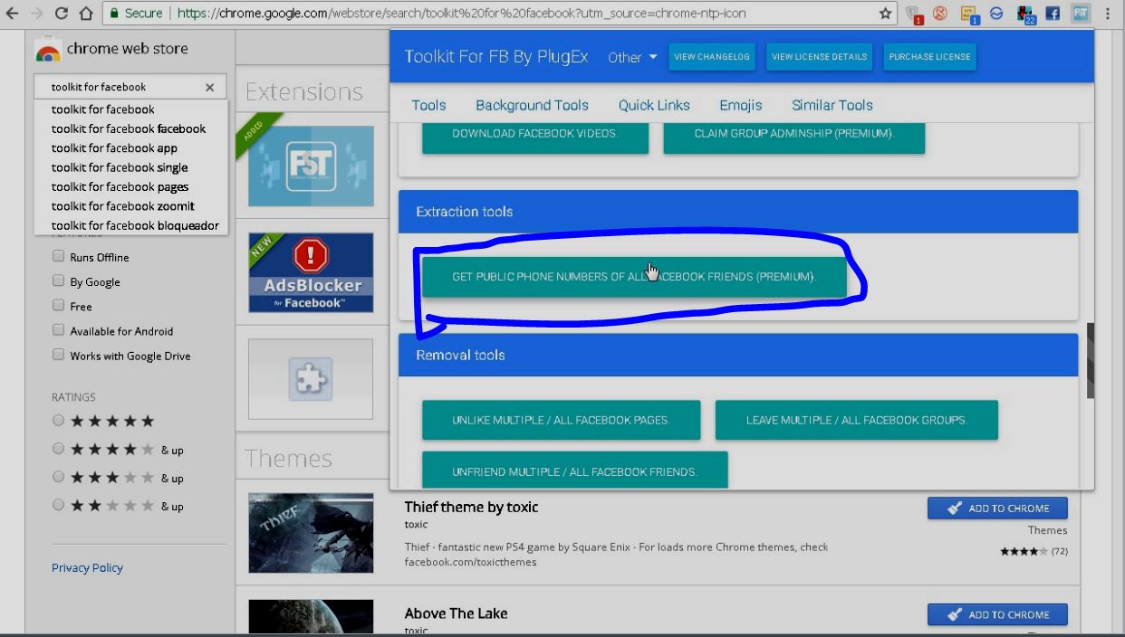The height and width of the screenshot is (637, 1125).
Task: Choose suggestion 'toolkit for facebook single'
Action: tap(130, 167)
